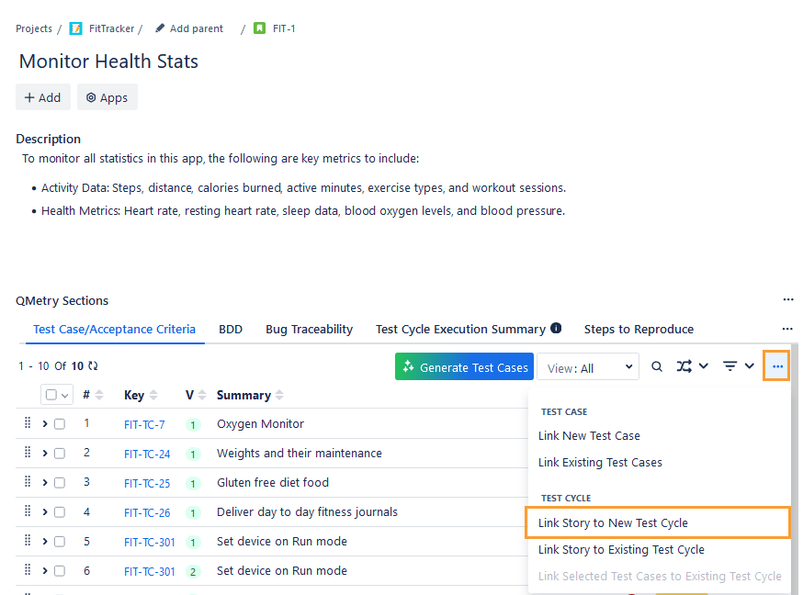803x595 pixels.
Task: Expand the FIT-TC-24 row chevron
Action: tap(43, 453)
